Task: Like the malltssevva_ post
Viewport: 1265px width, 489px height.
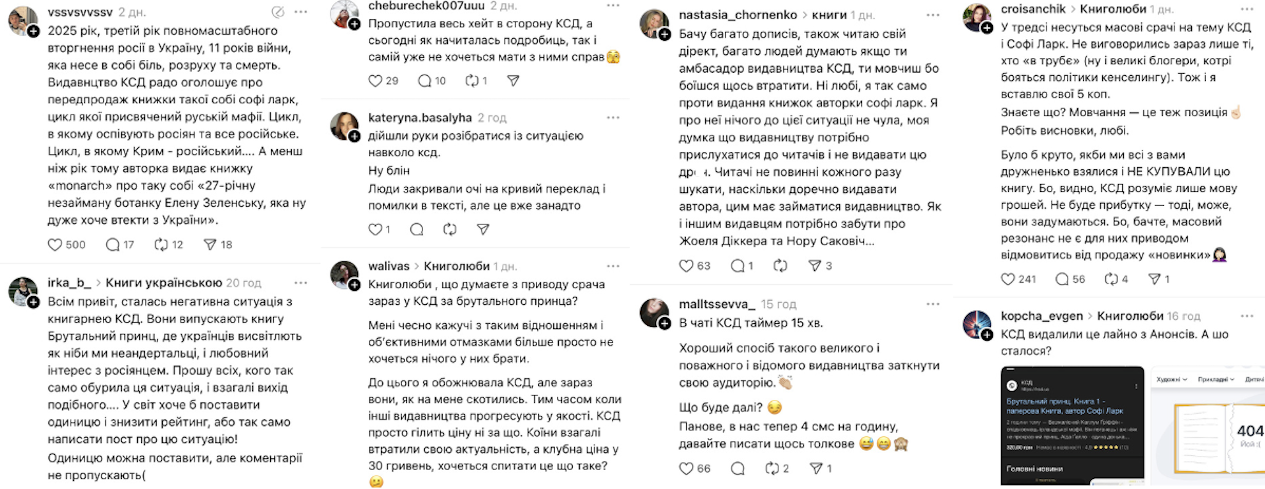Action: (x=686, y=469)
